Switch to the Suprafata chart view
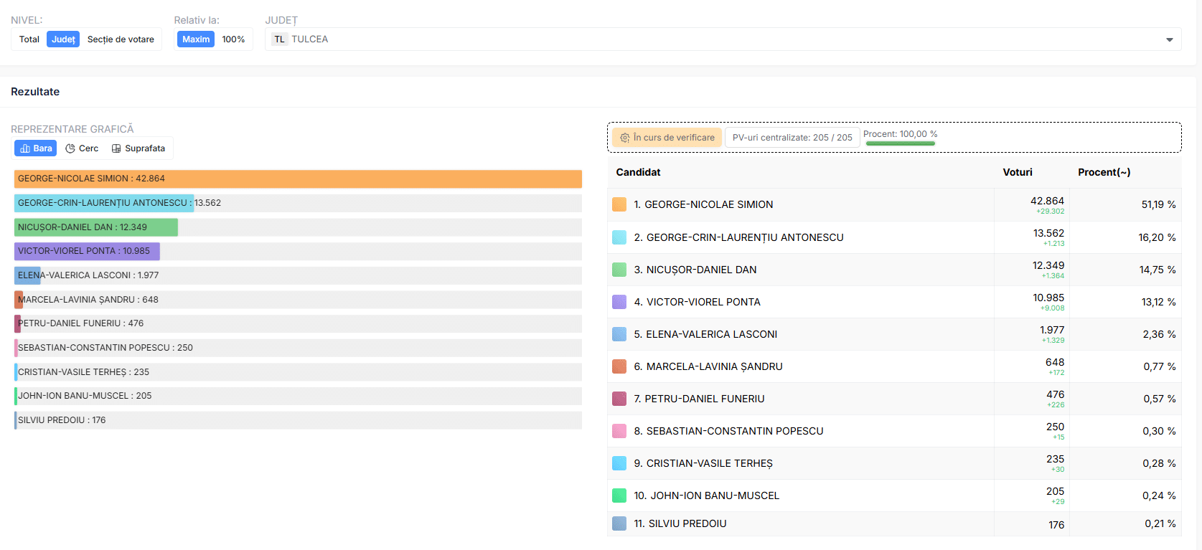1202x550 pixels. (138, 148)
